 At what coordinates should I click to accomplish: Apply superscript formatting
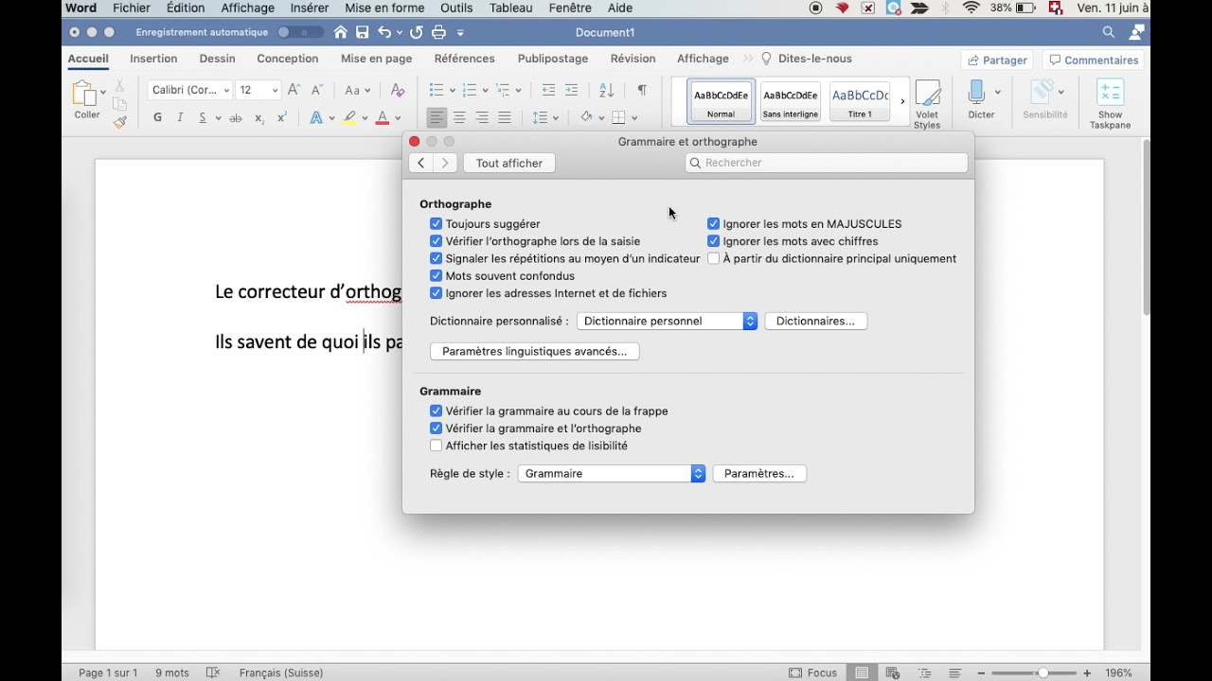pyautogui.click(x=282, y=118)
